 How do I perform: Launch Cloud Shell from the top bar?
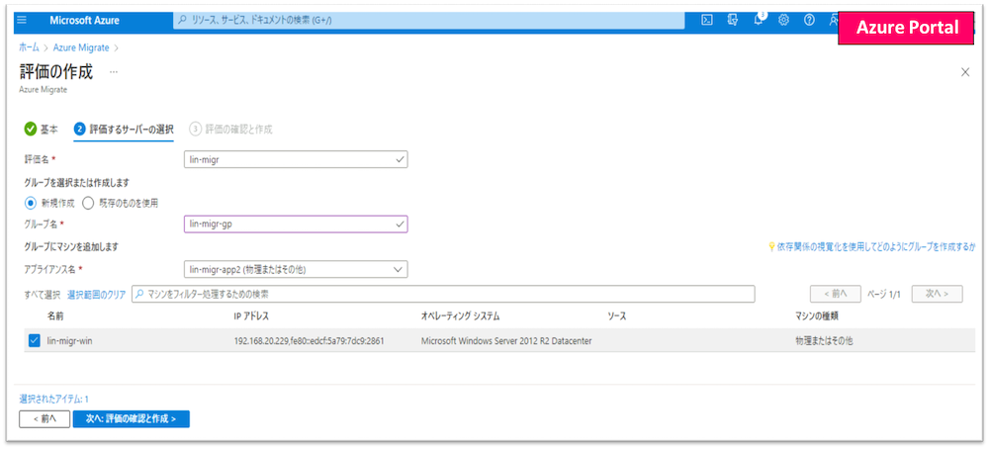pyautogui.click(x=708, y=20)
